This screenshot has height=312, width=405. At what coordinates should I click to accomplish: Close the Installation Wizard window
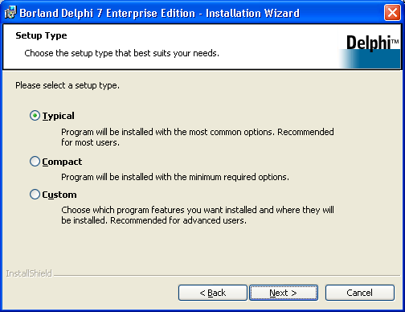point(392,13)
